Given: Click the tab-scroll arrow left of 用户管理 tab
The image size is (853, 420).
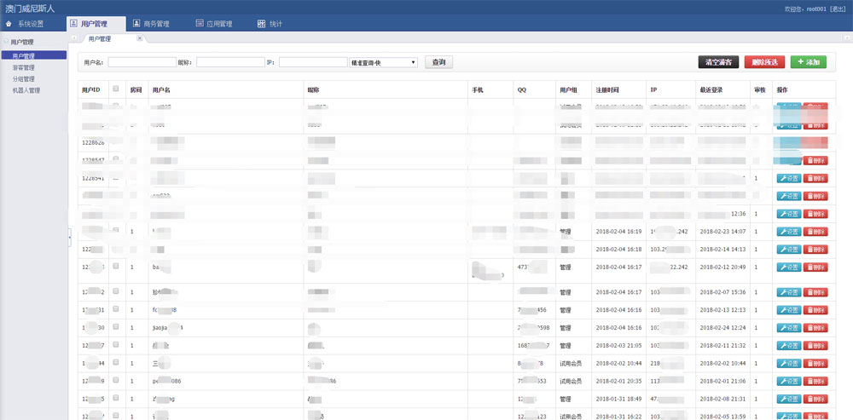Looking at the screenshot, I should pos(75,38).
